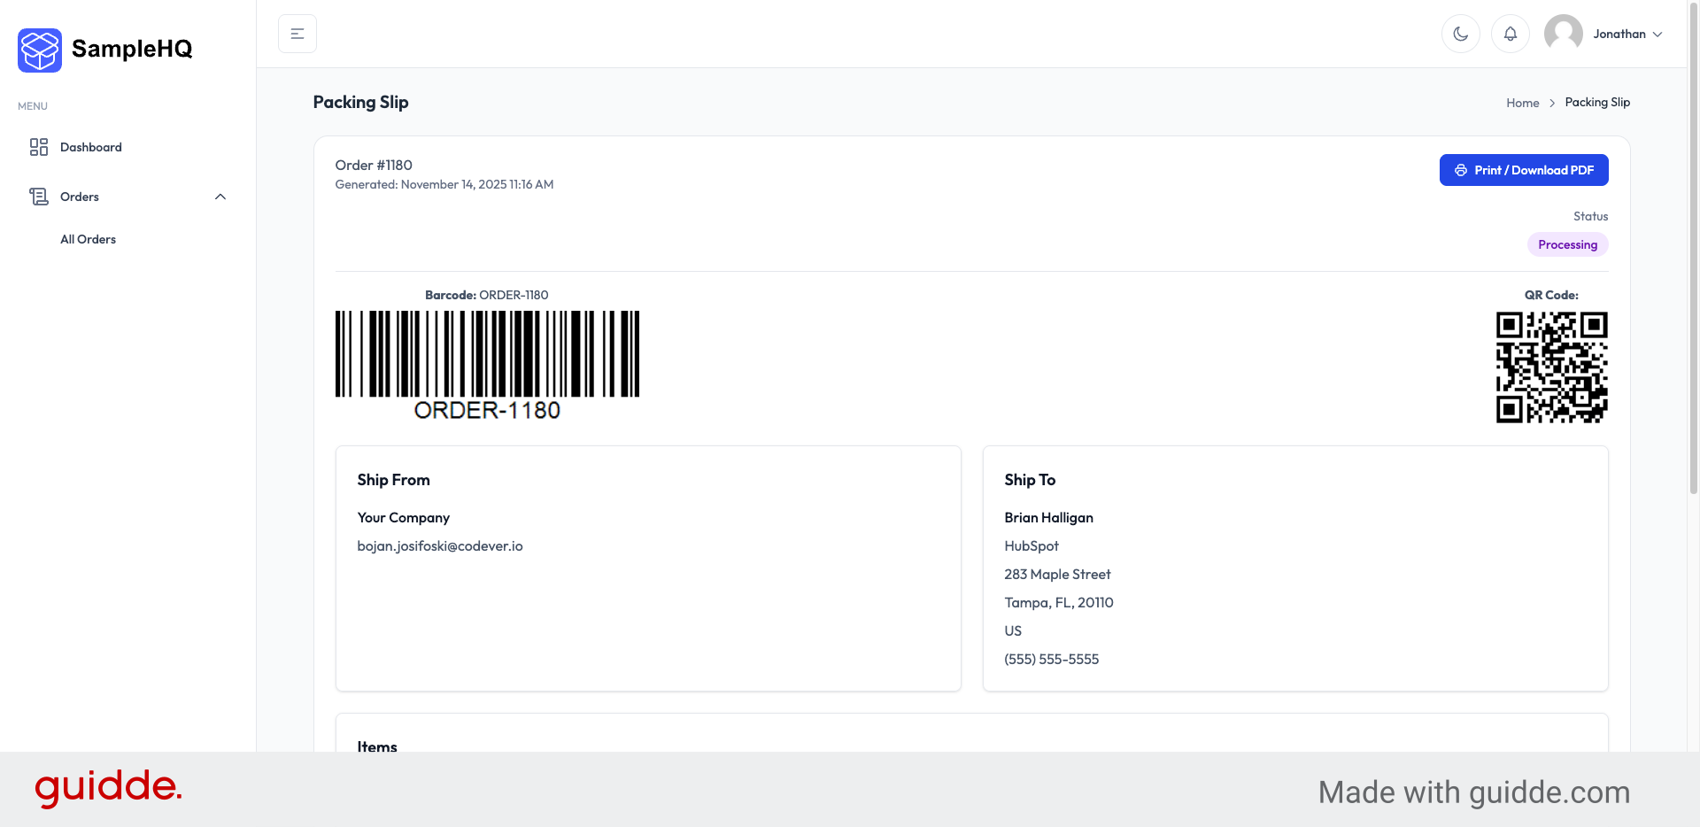Toggle the sidebar with the hamburger icon

[297, 33]
